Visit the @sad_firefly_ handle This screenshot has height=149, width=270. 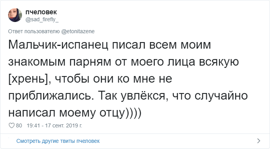click(x=42, y=20)
